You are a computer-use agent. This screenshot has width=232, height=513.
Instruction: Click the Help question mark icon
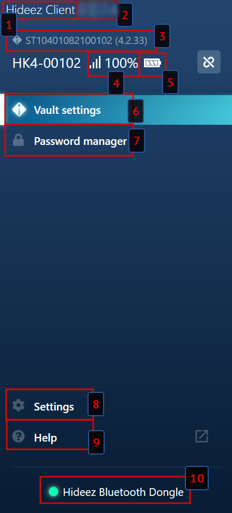(18, 436)
